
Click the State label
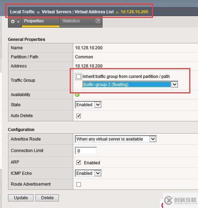point(16,105)
